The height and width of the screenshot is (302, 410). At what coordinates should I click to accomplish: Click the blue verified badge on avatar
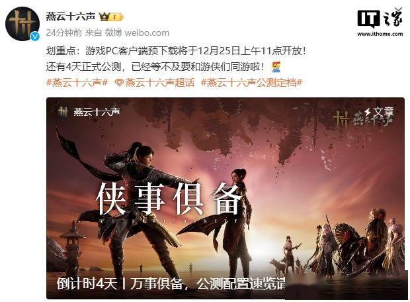click(x=35, y=36)
